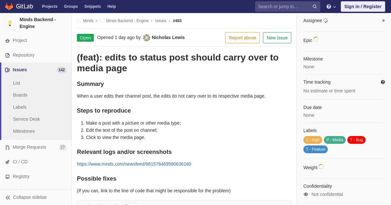Open the sidebar Labels submenu item

pyautogui.click(x=20, y=107)
